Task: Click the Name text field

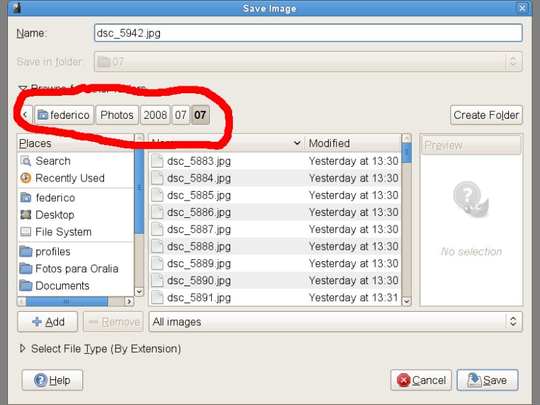Action: [308, 32]
